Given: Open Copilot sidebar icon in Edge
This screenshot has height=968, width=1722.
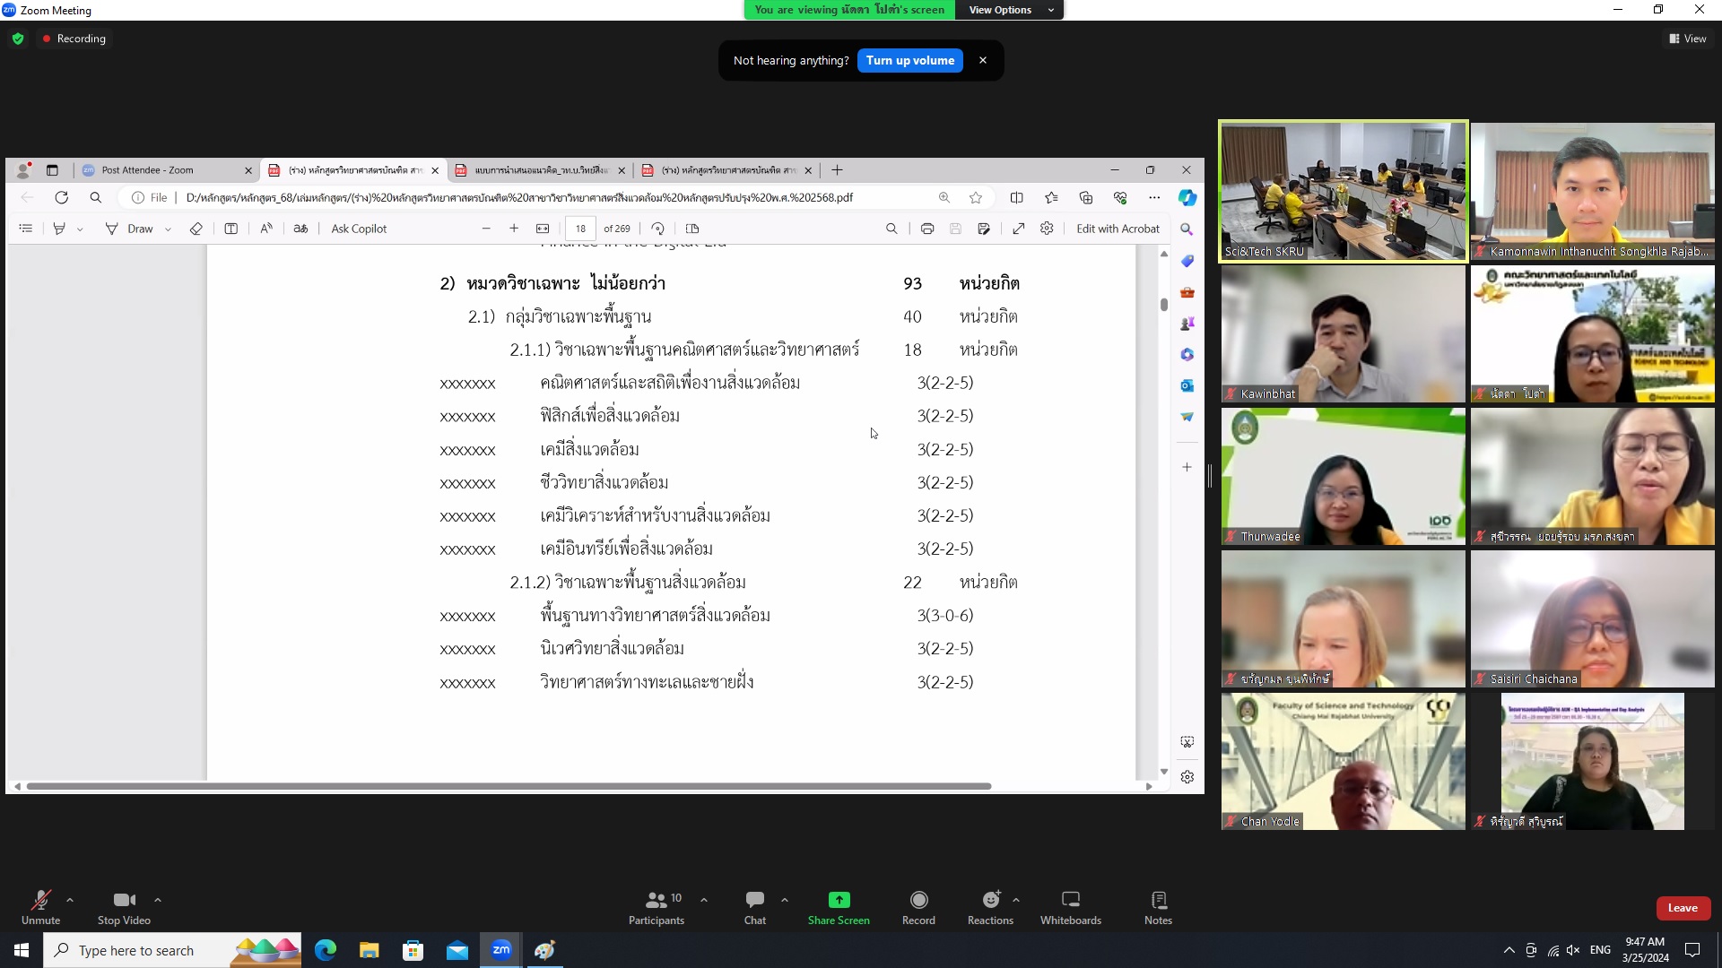Looking at the screenshot, I should 1187,197.
